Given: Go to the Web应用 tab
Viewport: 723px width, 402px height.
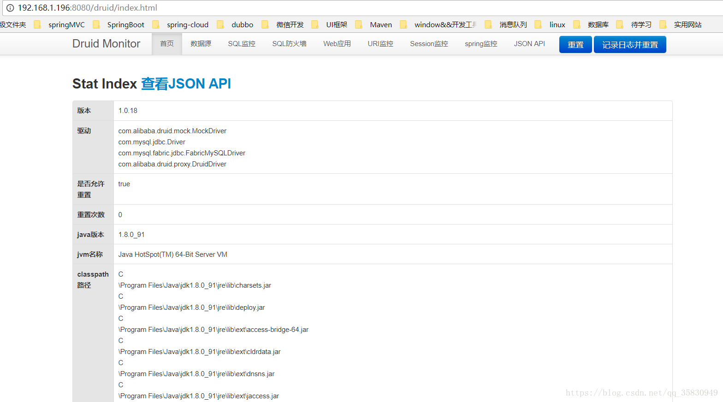Looking at the screenshot, I should (x=337, y=44).
